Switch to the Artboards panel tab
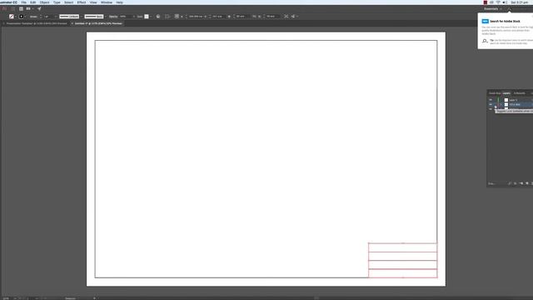This screenshot has height=300, width=533. (x=520, y=93)
